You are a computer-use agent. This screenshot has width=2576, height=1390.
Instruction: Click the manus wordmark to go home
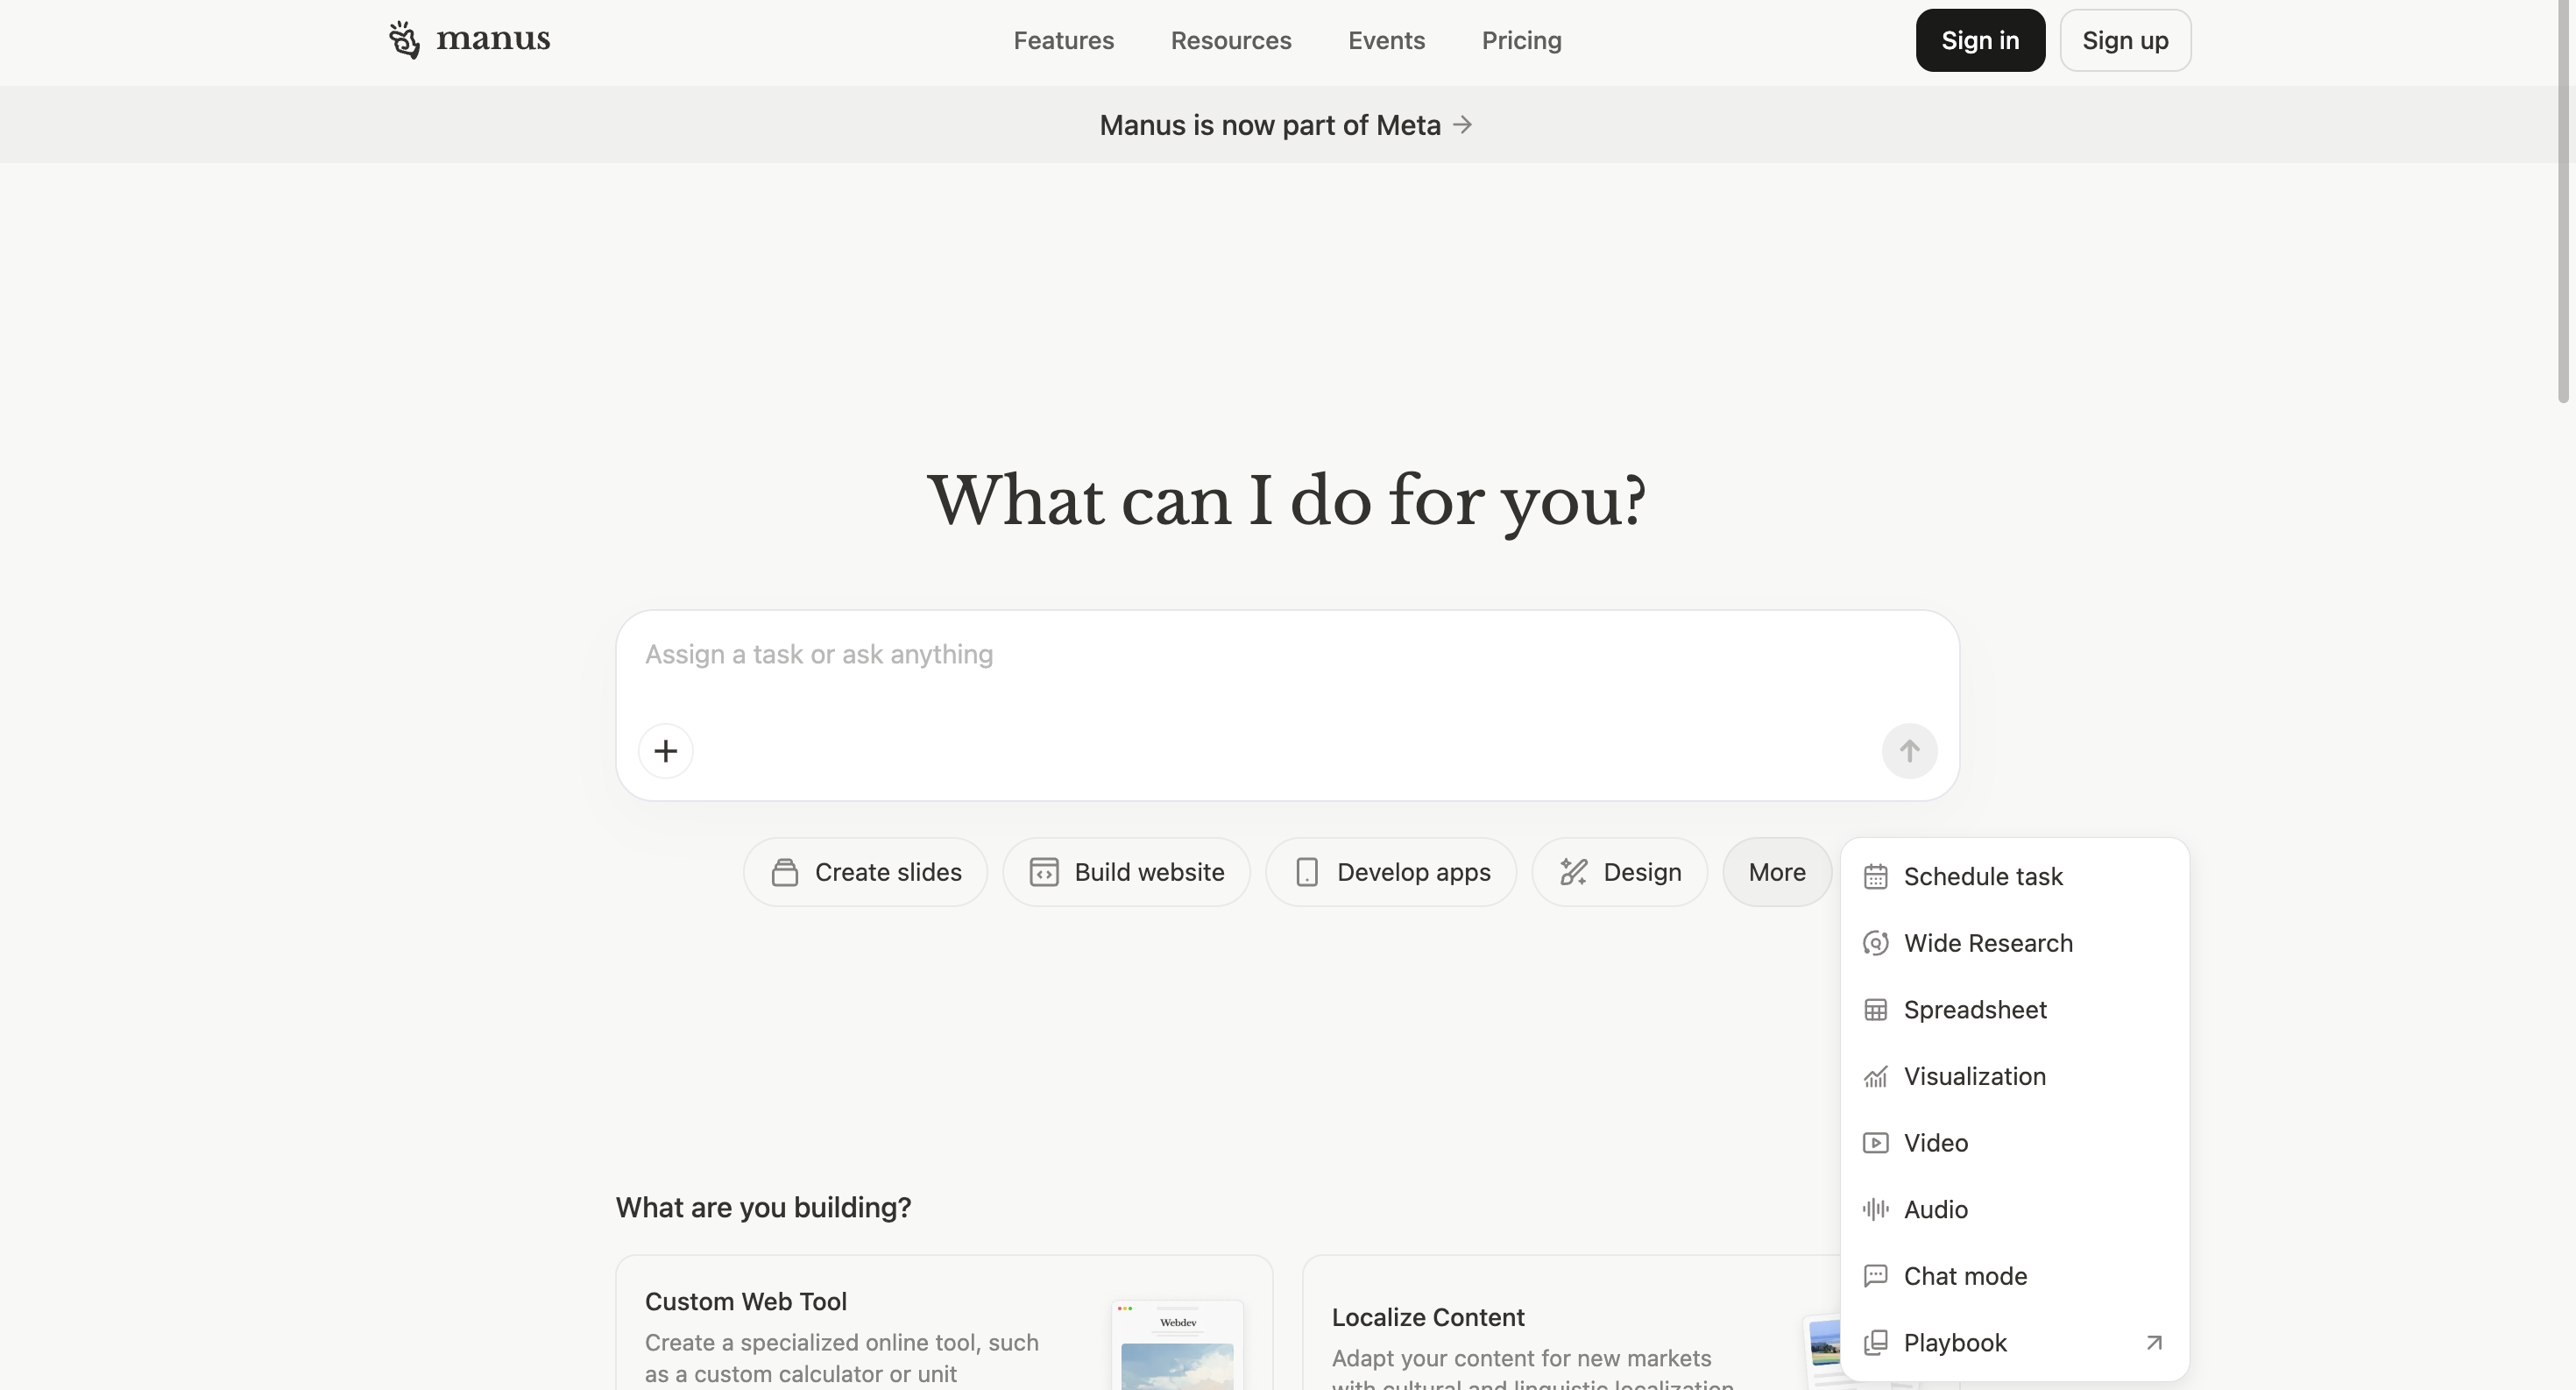[x=493, y=40]
